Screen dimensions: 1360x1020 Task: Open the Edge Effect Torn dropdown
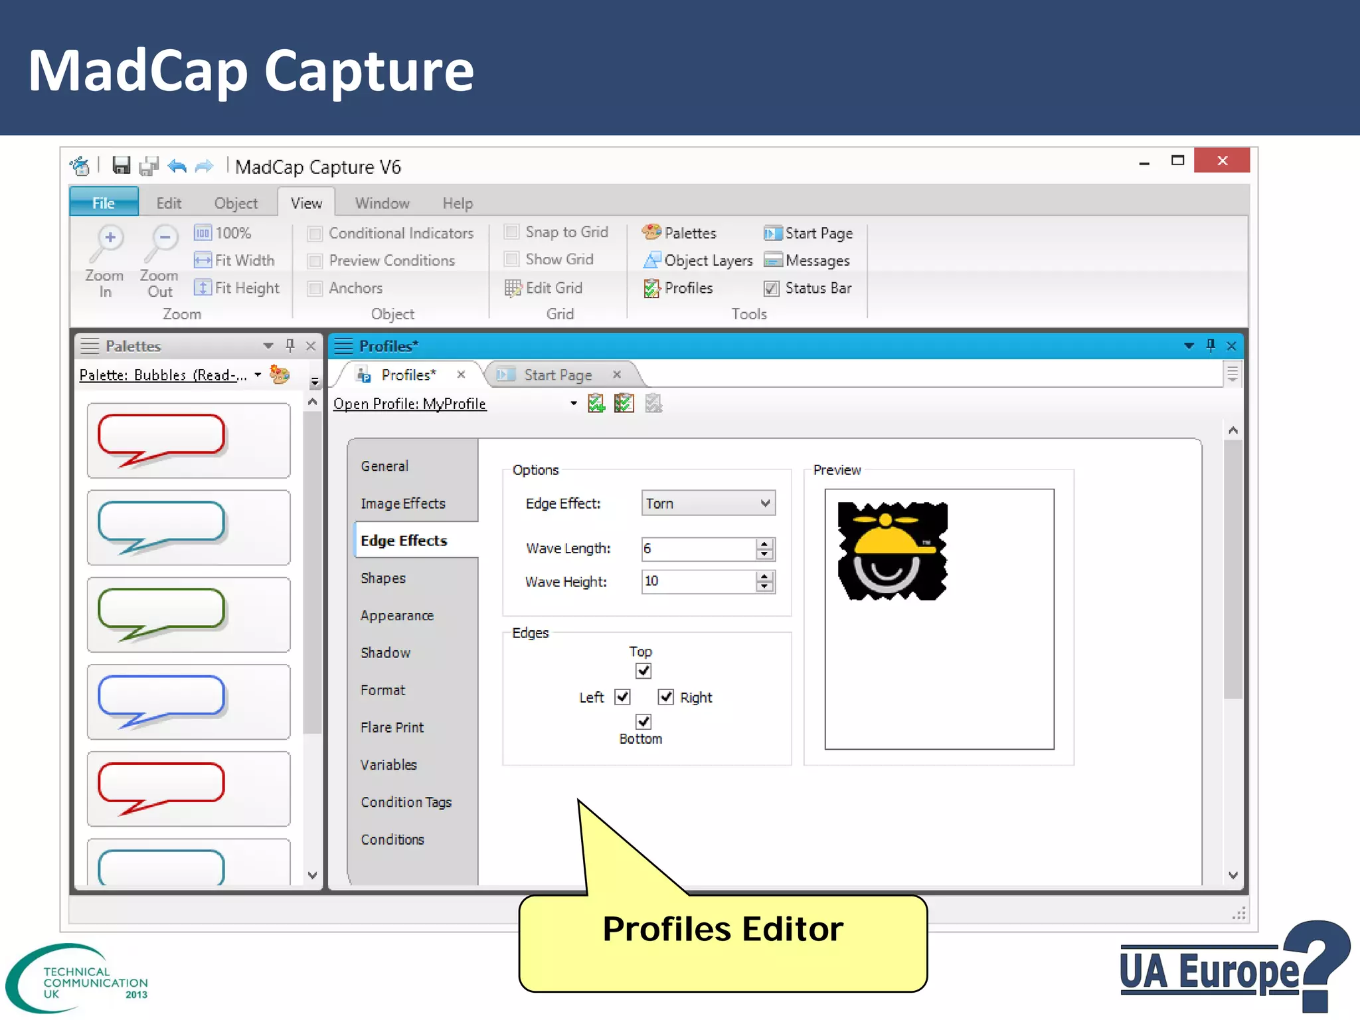708,503
